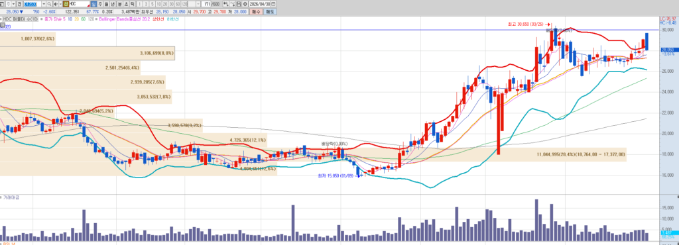
Task: Click the save diskette icon
Action: pos(239,4)
